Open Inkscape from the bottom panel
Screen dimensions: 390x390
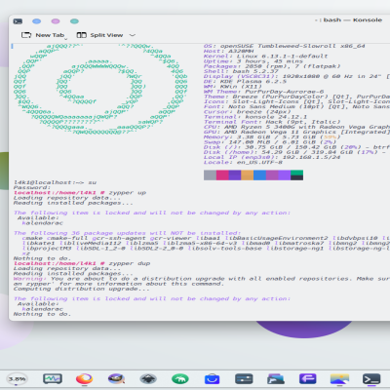148,378
